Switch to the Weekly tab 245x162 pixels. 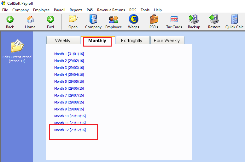(x=63, y=41)
